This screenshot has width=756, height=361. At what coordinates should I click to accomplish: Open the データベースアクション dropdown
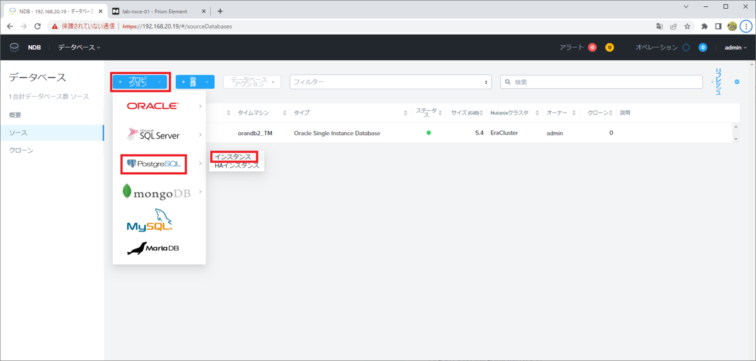click(252, 82)
